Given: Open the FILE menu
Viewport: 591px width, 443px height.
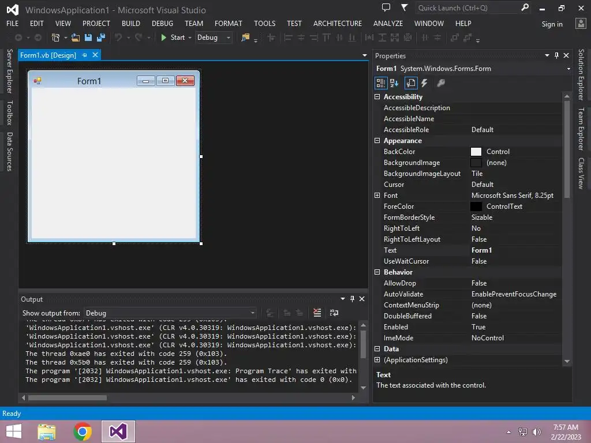Looking at the screenshot, I should tap(13, 23).
